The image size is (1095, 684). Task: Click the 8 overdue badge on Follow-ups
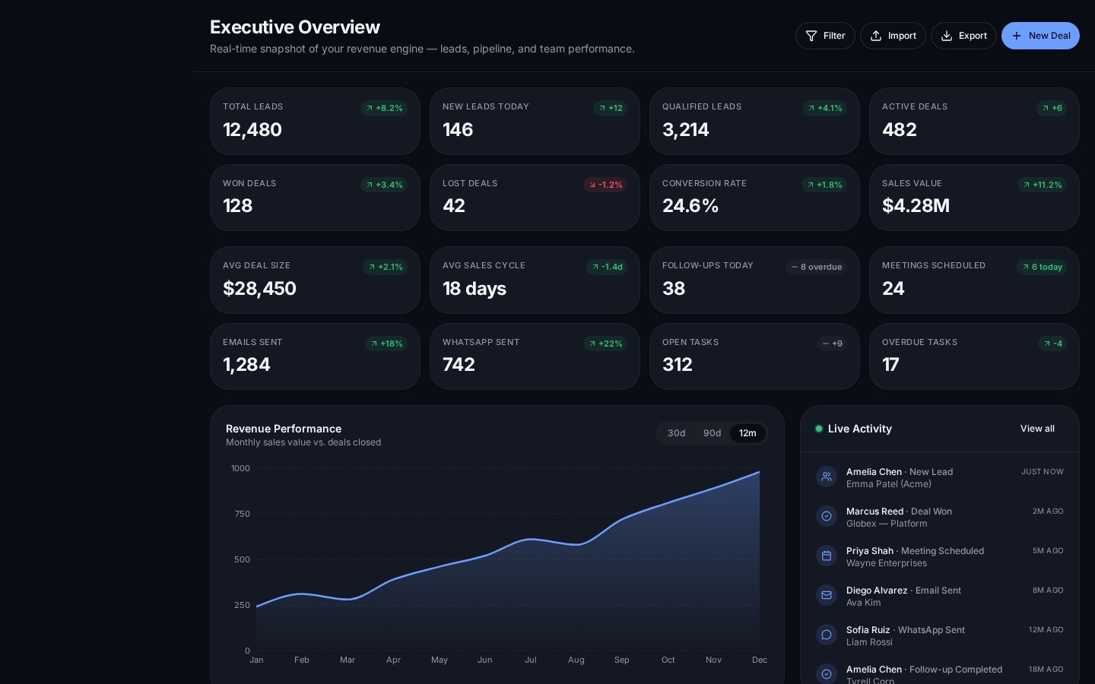(x=816, y=267)
